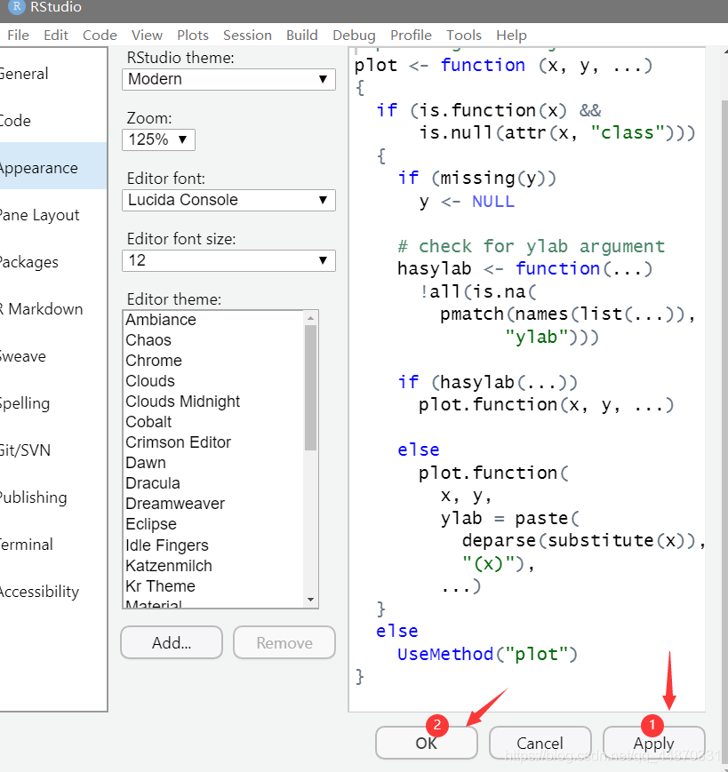Expand the Editor font dropdown showing Lucida Console
728x772 pixels.
coord(228,201)
